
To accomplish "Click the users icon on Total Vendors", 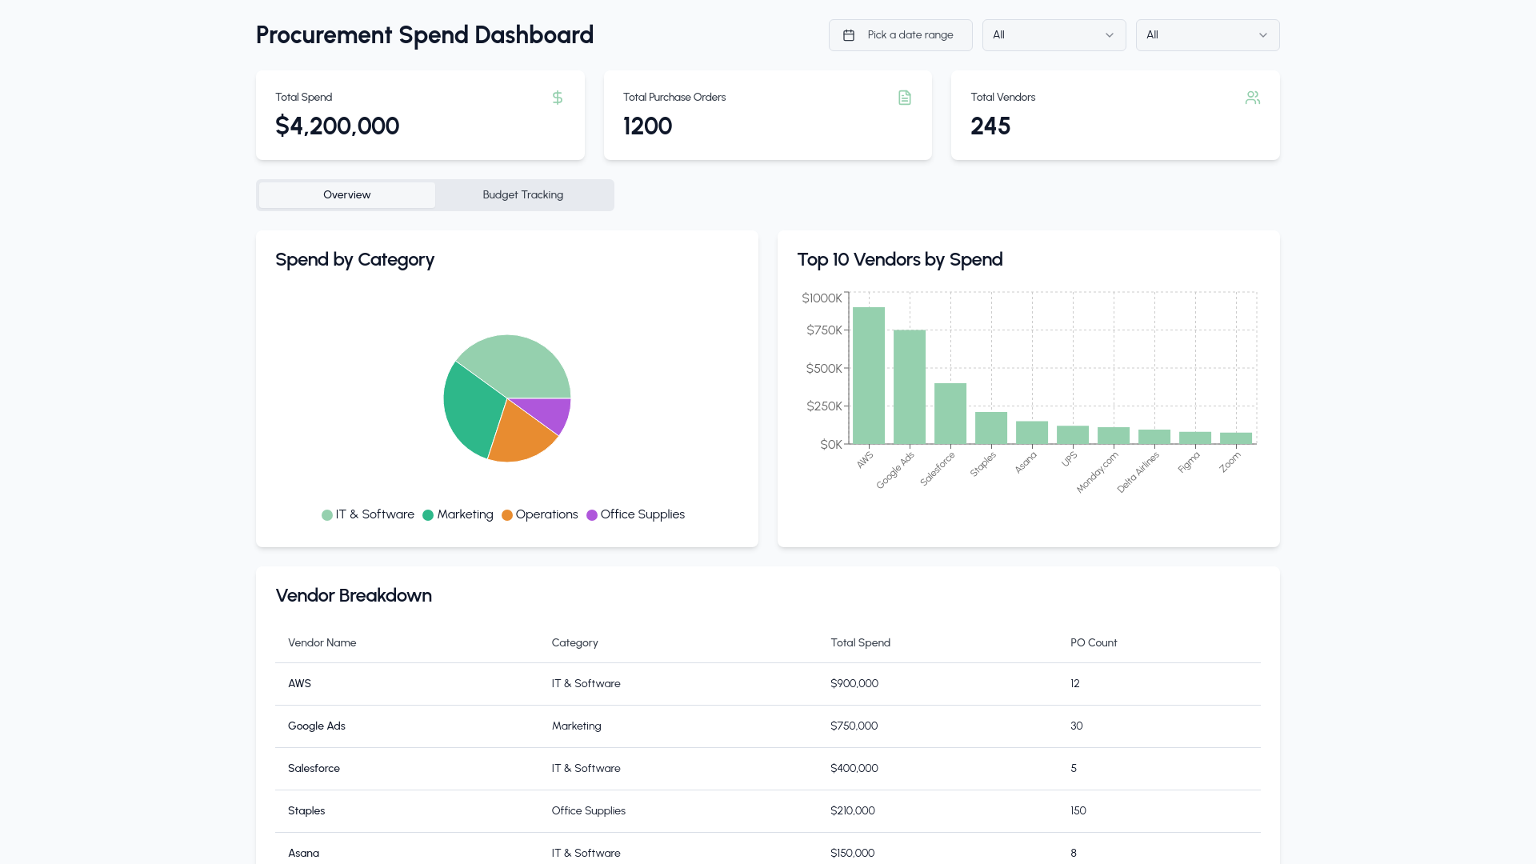I will pos(1253,98).
